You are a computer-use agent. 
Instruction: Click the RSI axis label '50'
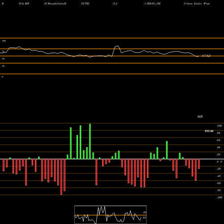[3, 59]
